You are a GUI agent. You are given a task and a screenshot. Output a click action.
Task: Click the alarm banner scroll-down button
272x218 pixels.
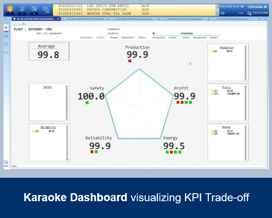pos(217,14)
